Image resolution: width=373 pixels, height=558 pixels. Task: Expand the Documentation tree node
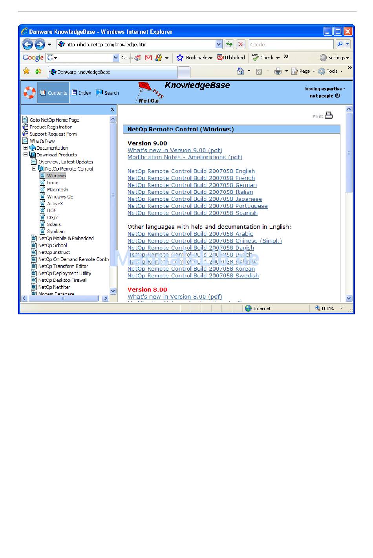coord(26,148)
